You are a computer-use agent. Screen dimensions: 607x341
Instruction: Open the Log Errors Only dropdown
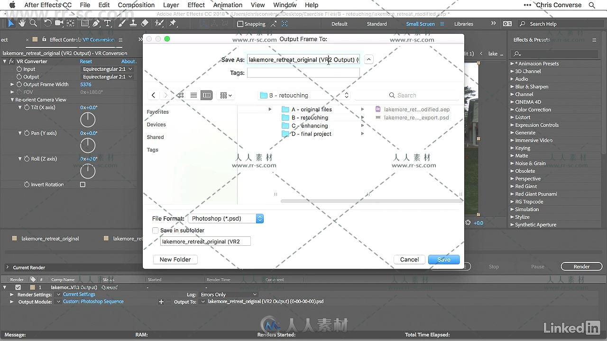tap(229, 295)
